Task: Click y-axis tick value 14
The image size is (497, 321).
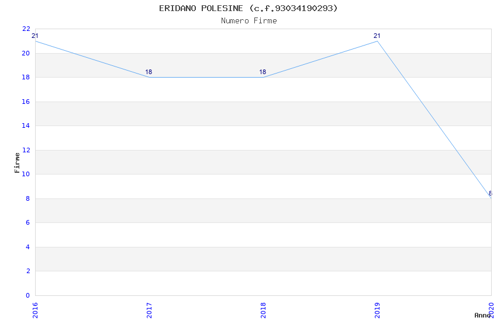Action: click(26, 125)
